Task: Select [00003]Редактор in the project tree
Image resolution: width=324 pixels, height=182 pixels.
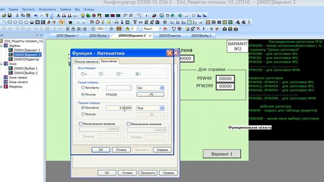Action: coord(26,59)
